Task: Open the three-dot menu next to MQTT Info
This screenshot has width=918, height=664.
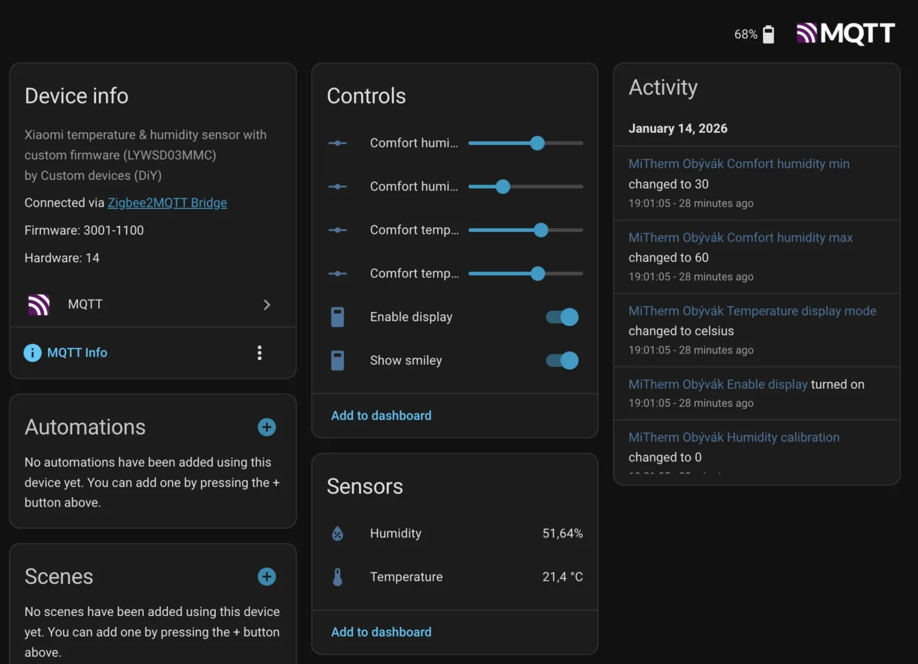Action: [260, 353]
